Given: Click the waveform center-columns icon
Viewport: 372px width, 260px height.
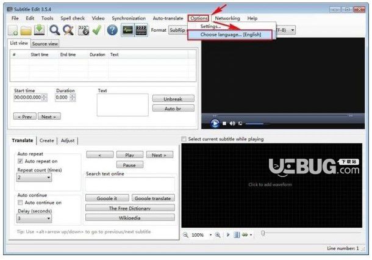Looking at the screenshot, I should 237,235.
